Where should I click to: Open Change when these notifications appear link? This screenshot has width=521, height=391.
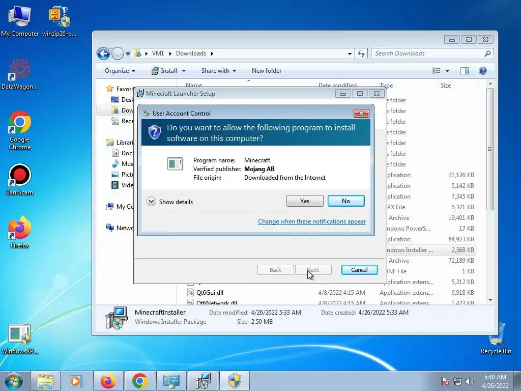pos(312,221)
